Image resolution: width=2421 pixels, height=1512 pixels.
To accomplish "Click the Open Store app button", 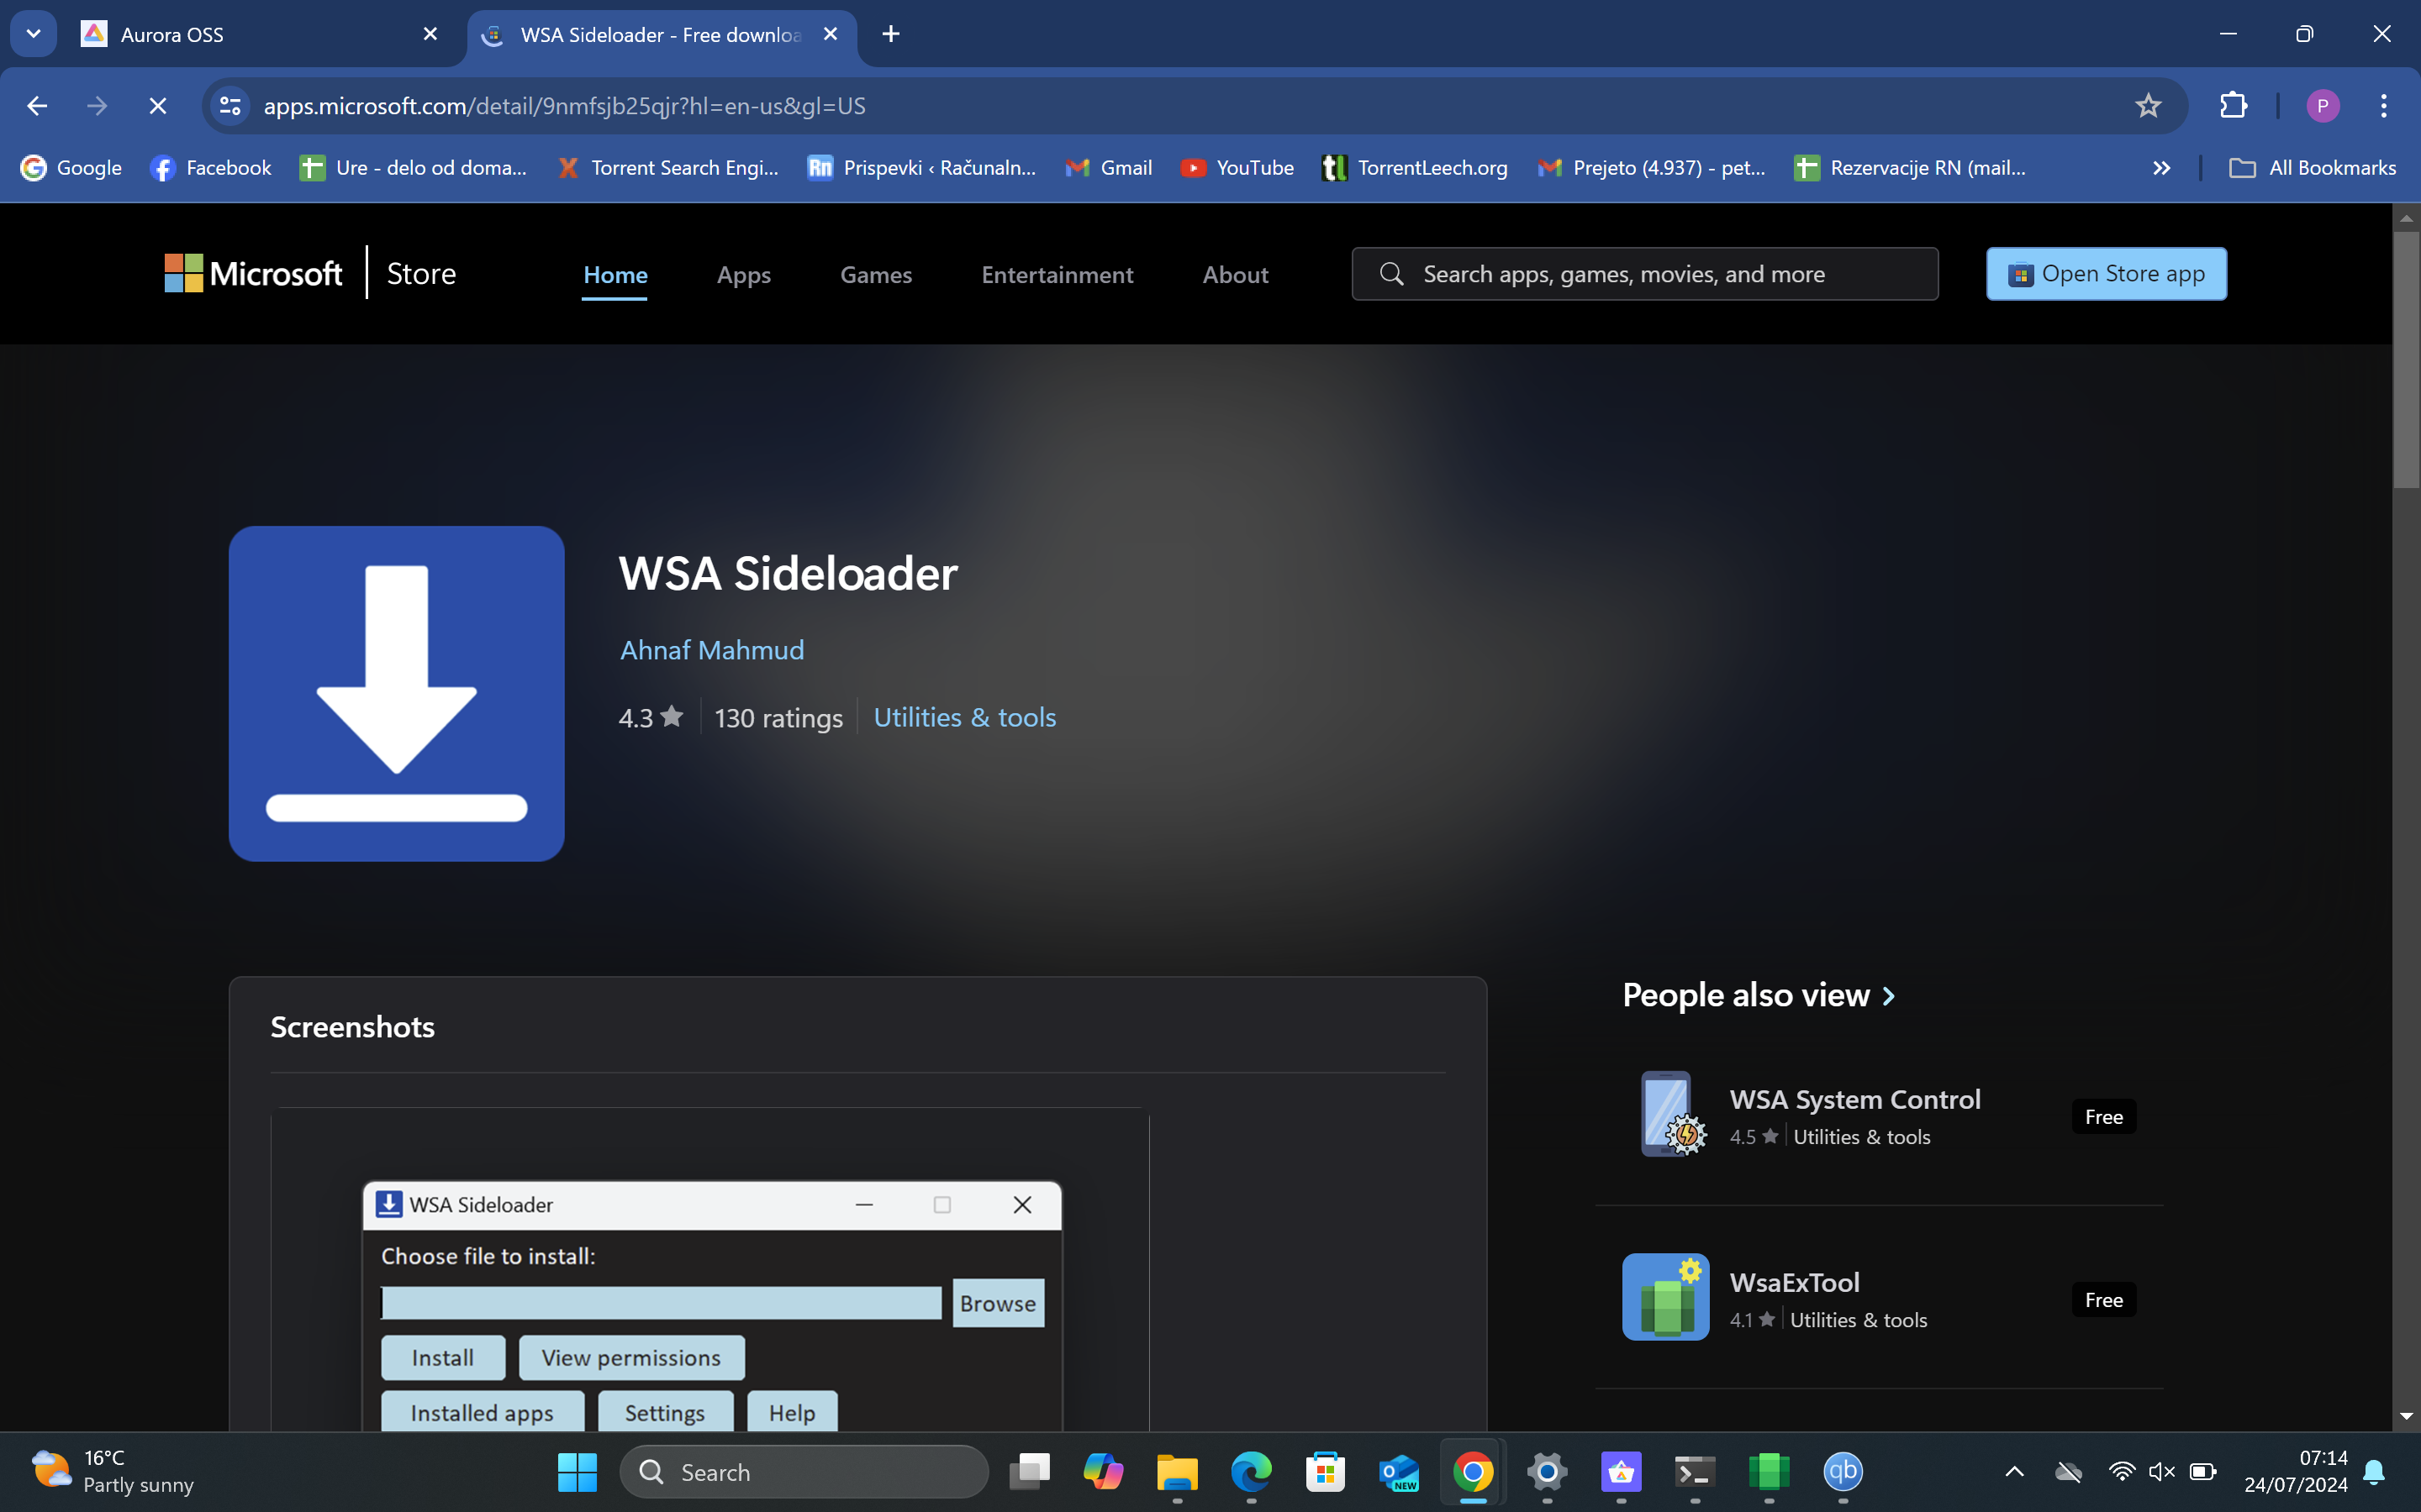I will pos(2106,274).
